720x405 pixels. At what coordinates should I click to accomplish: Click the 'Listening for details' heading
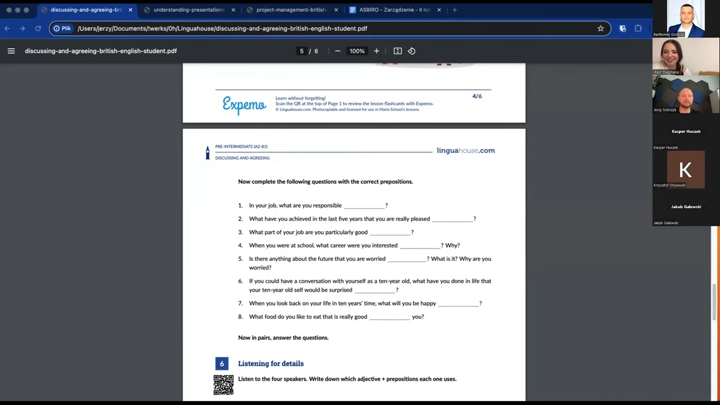click(271, 363)
